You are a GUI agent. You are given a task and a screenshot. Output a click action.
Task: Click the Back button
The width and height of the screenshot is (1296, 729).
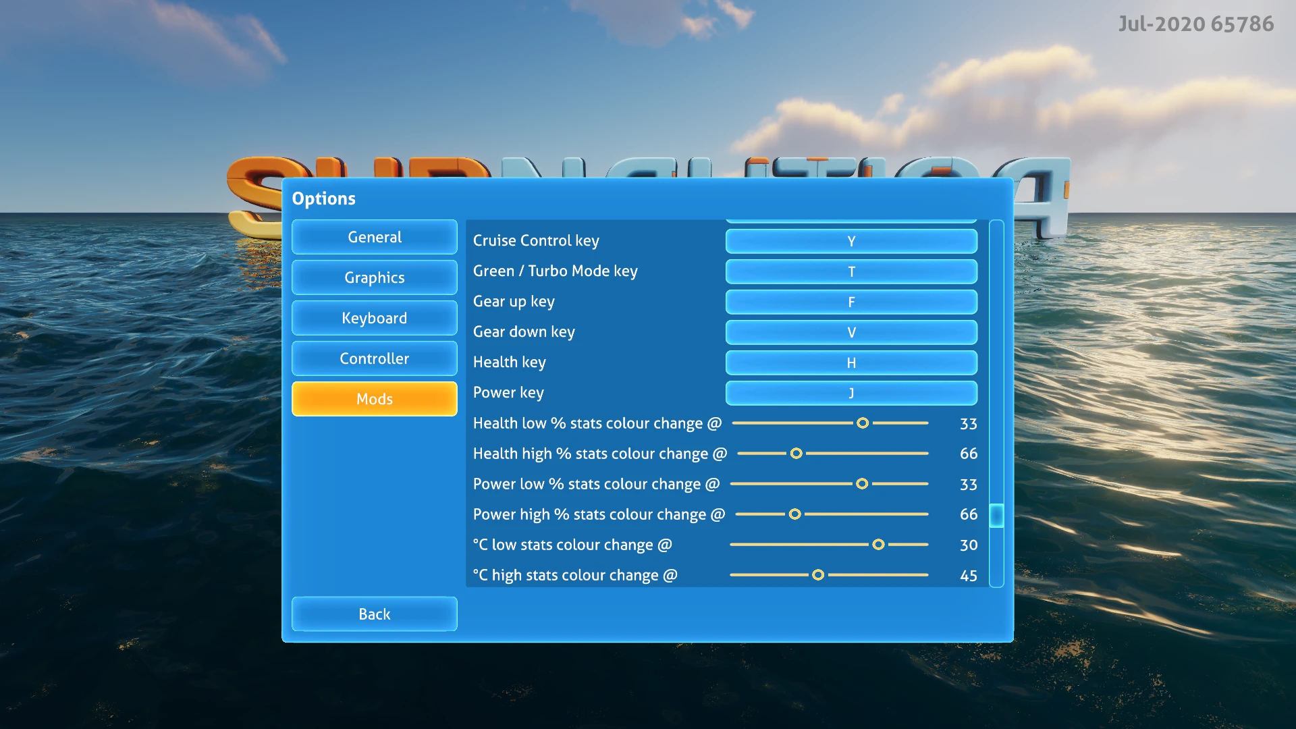[x=374, y=614]
